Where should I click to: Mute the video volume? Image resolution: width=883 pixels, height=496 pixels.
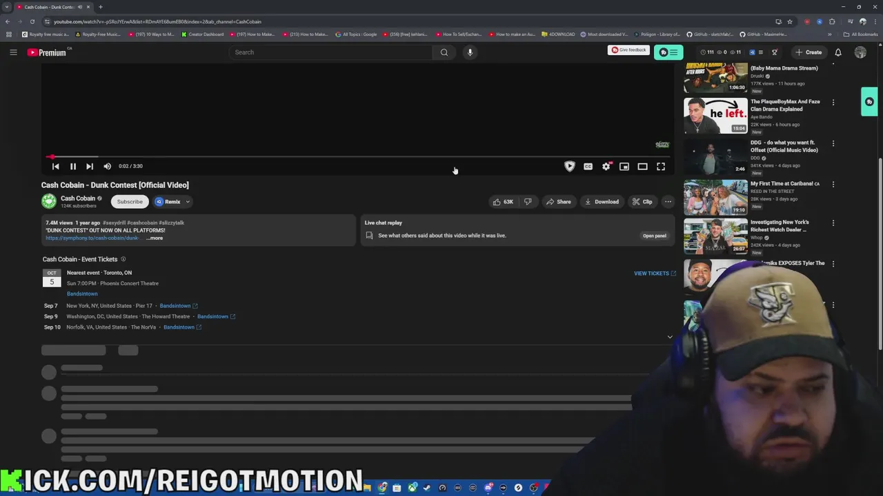pos(107,166)
